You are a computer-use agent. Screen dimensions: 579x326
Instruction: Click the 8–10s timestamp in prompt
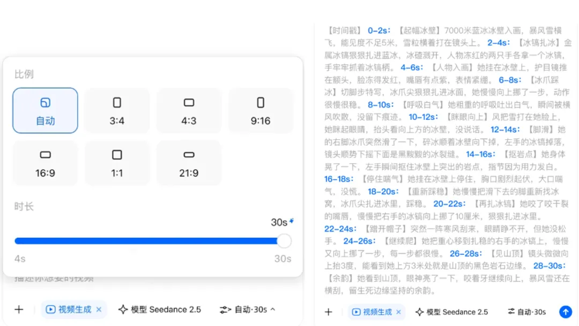[x=380, y=105]
